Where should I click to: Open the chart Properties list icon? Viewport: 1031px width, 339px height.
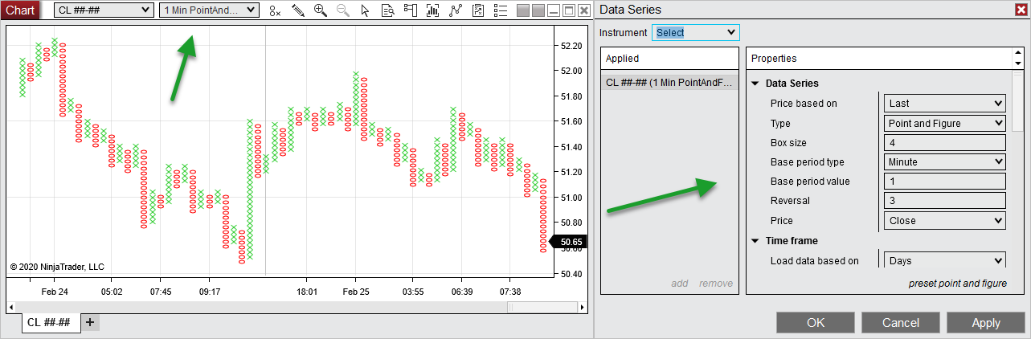[x=501, y=10]
